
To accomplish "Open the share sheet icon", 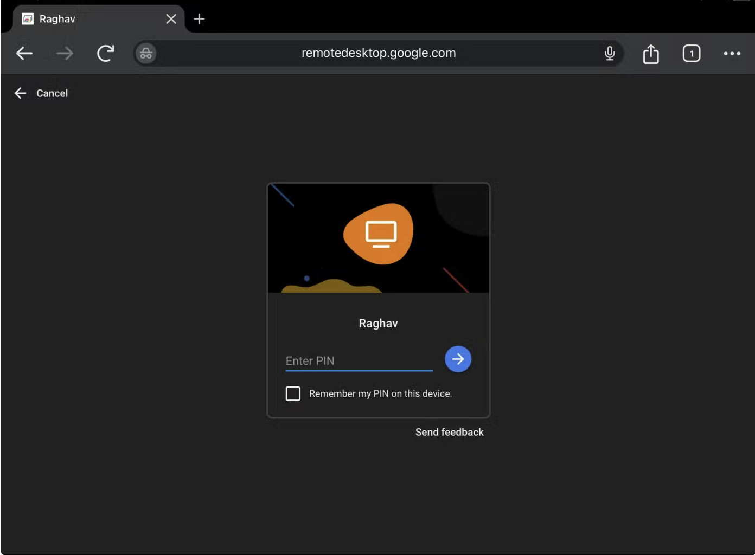I will pos(651,53).
